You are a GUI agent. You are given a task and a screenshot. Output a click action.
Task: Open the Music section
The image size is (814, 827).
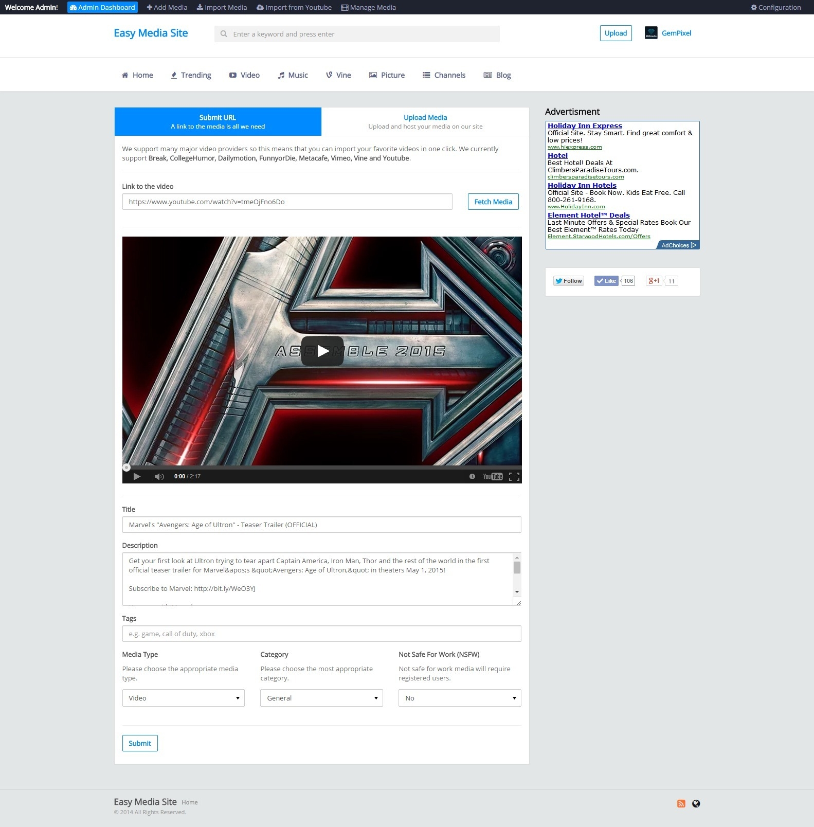pos(293,75)
